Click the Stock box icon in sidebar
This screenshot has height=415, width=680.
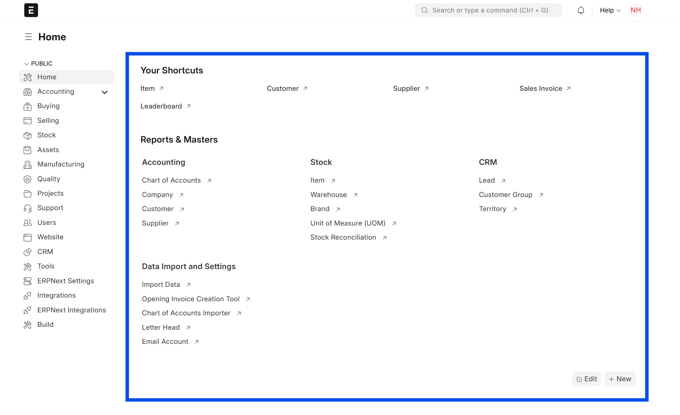click(x=28, y=135)
